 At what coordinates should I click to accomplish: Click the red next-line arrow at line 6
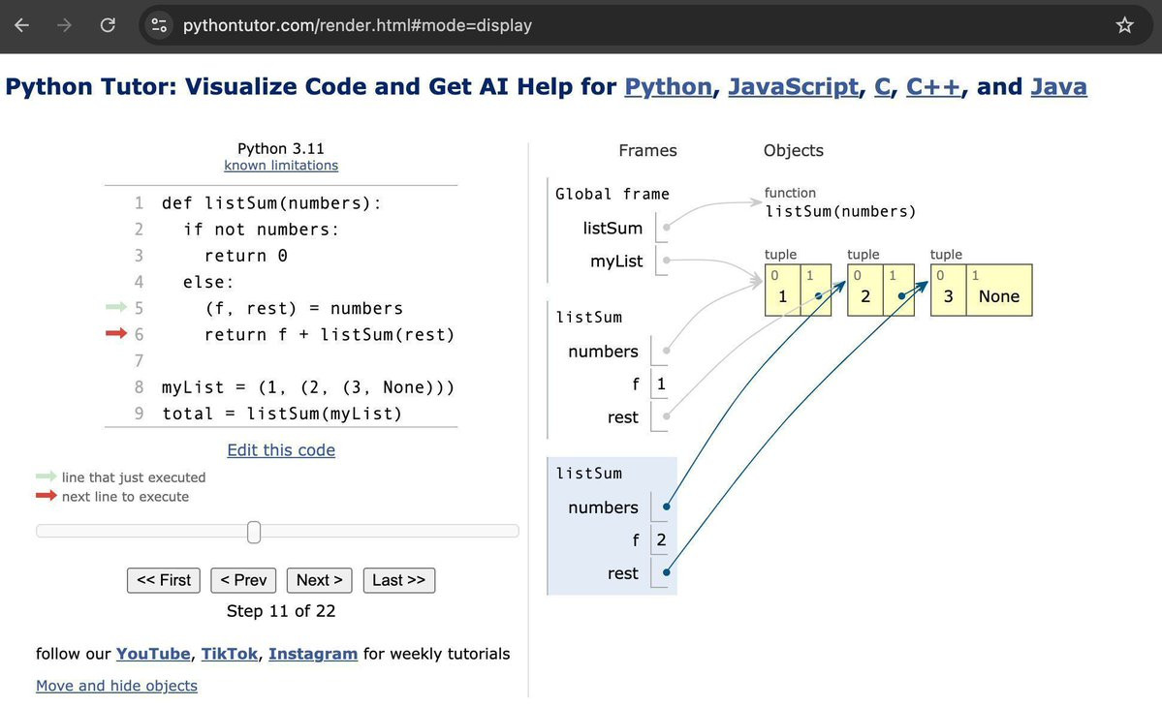(x=116, y=334)
